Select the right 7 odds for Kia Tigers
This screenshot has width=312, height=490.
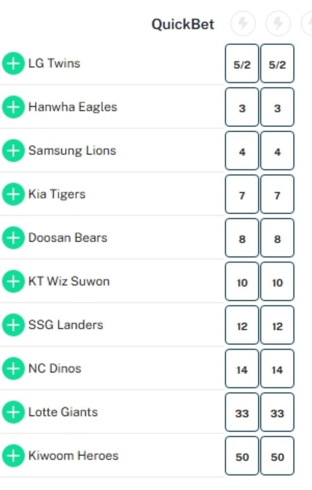click(277, 195)
